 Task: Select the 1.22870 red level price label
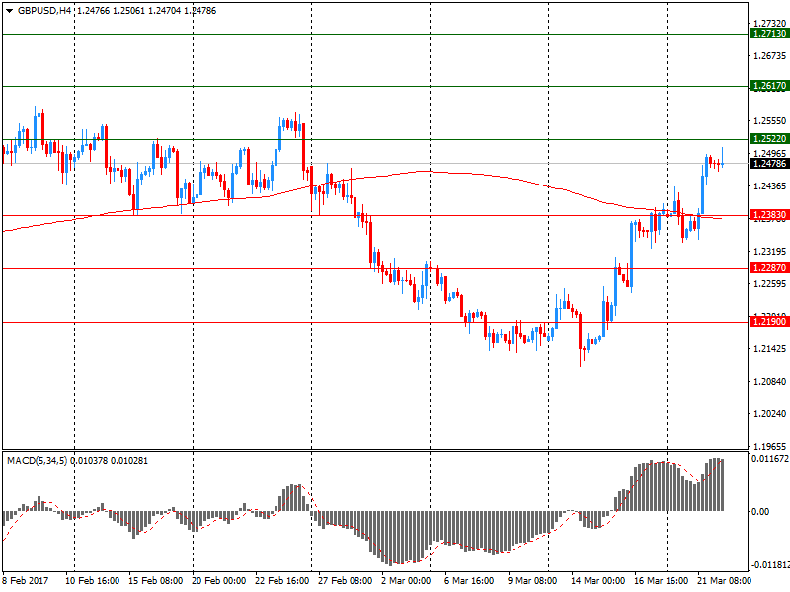[x=769, y=268]
